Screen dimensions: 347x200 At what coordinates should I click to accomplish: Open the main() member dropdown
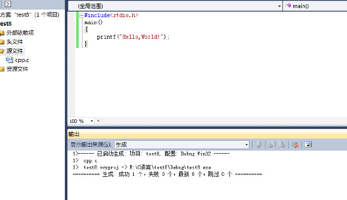tap(315, 6)
